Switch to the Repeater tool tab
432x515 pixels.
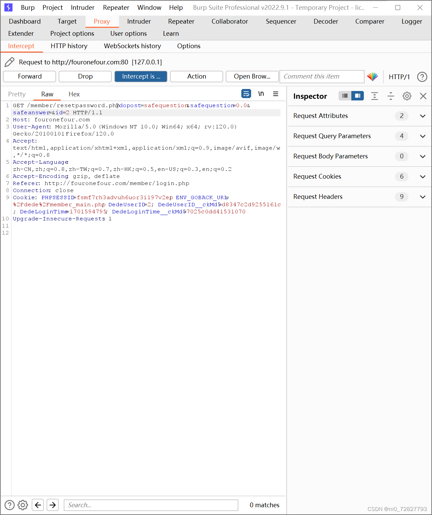(181, 21)
